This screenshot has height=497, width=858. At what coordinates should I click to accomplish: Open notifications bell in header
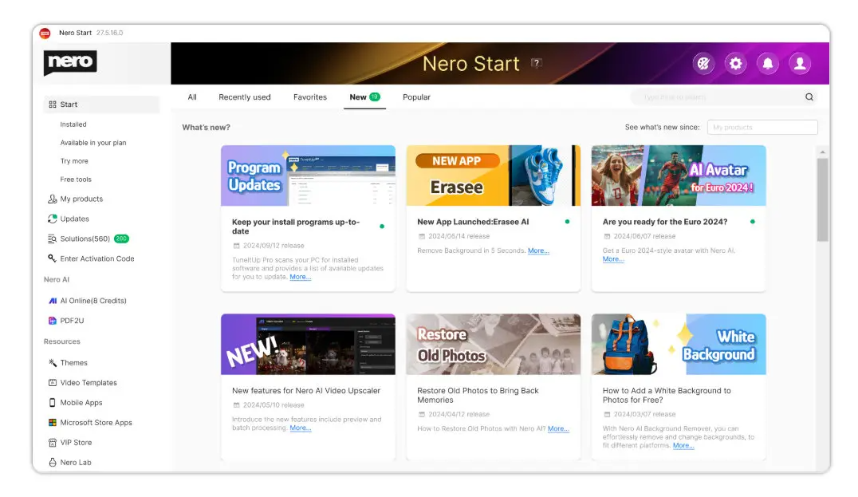click(768, 64)
